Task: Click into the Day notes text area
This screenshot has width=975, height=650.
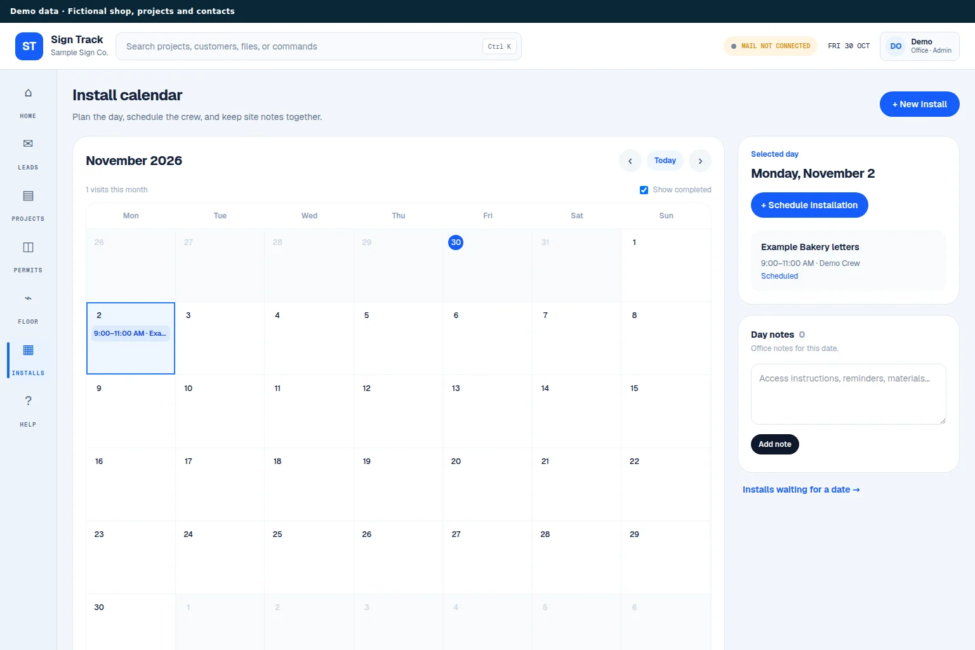Action: pyautogui.click(x=848, y=394)
